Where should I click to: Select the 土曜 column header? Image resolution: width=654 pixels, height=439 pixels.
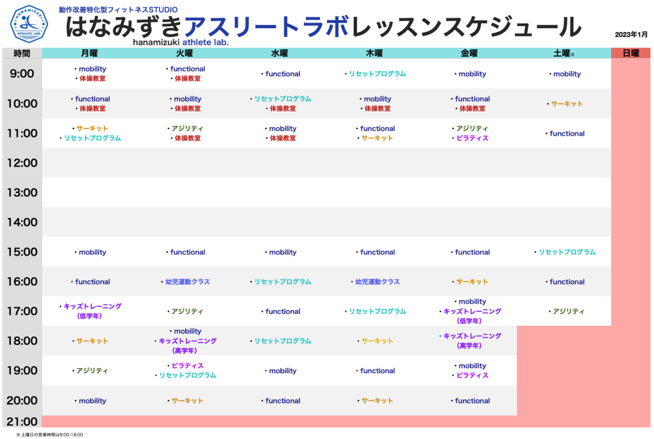(564, 54)
